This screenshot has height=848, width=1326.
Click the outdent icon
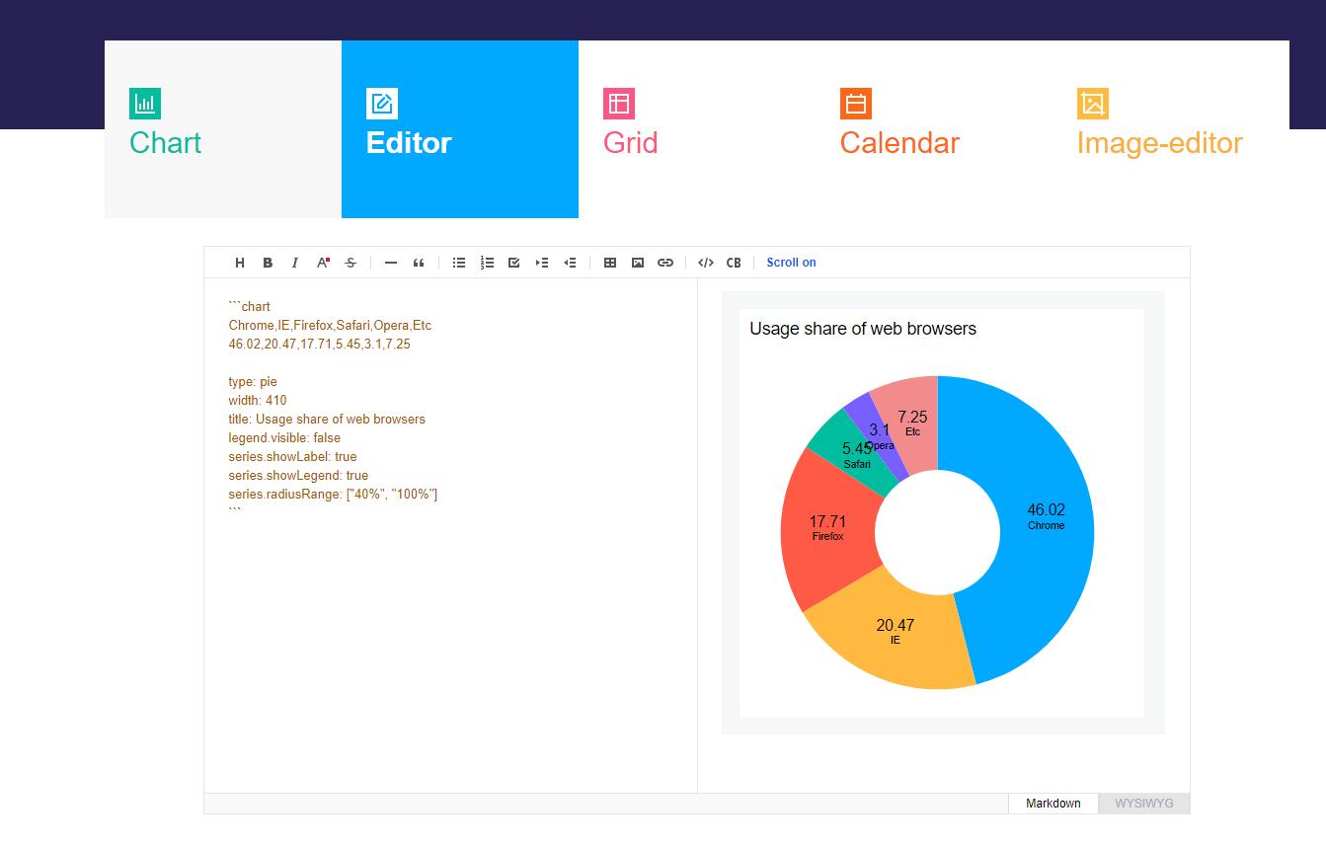coord(570,263)
